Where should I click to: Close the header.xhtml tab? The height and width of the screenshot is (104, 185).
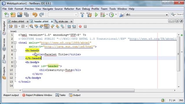coord(52,22)
